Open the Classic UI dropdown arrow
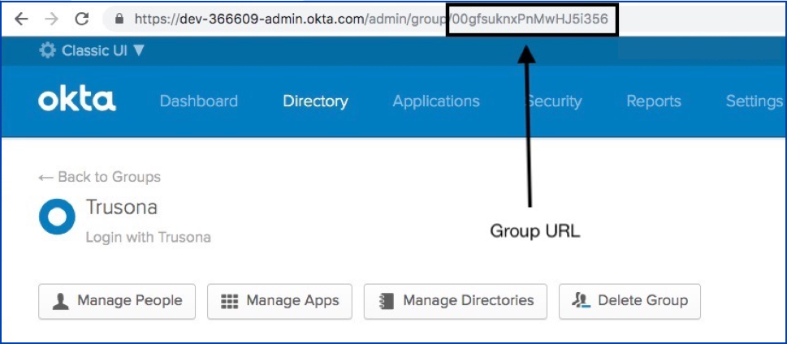787x344 pixels. pyautogui.click(x=139, y=50)
